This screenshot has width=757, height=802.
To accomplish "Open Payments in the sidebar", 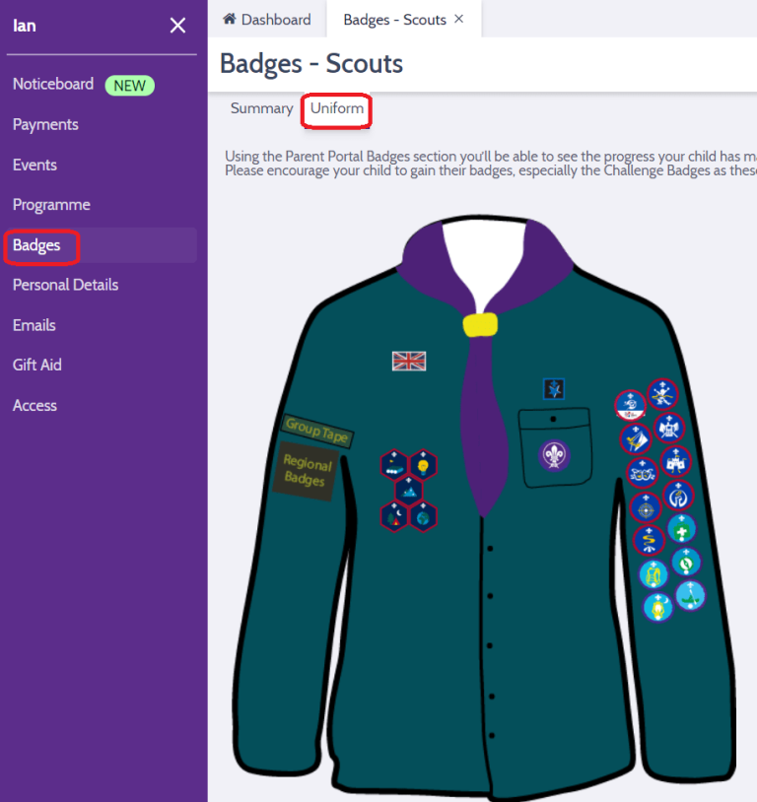I will pos(45,124).
